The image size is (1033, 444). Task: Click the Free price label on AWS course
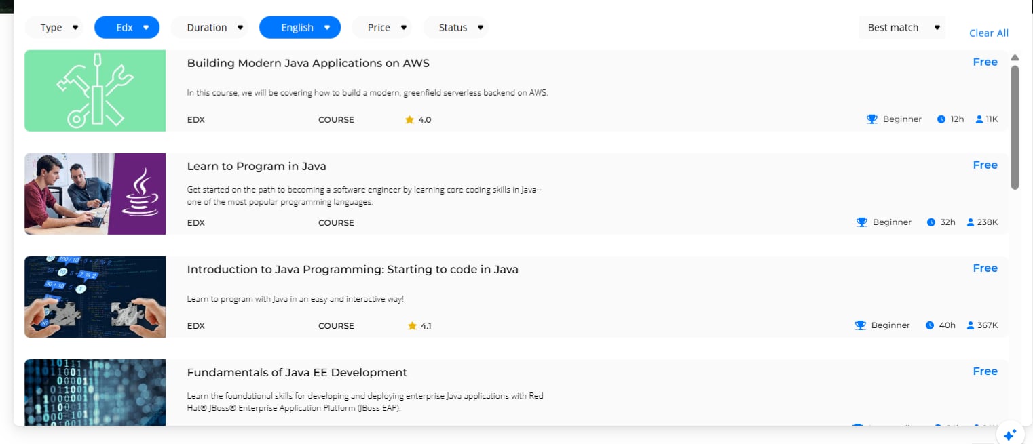click(x=985, y=62)
